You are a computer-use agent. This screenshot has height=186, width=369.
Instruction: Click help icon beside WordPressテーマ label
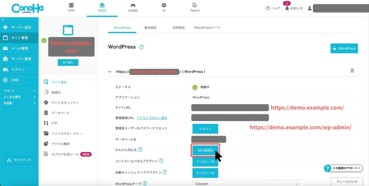click(145, 183)
